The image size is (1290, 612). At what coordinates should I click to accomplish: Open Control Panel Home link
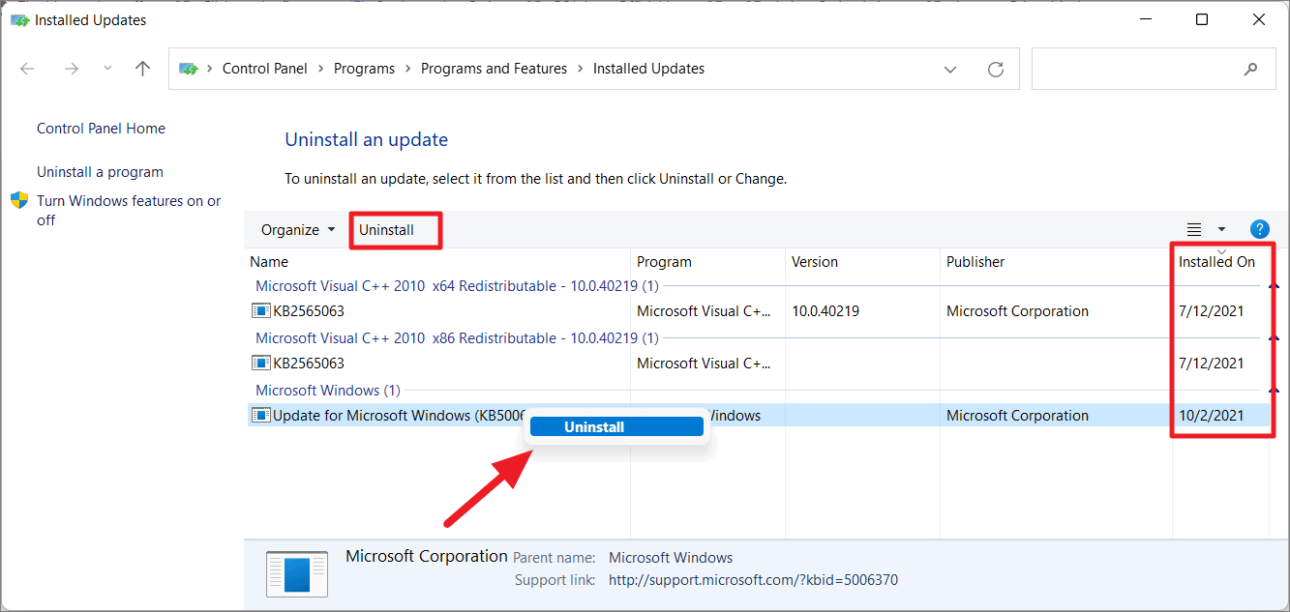(x=101, y=129)
